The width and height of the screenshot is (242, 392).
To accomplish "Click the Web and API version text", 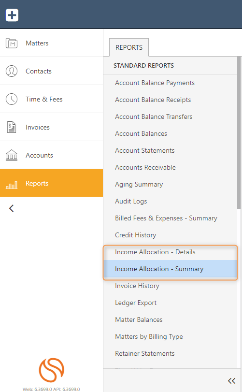I will pyautogui.click(x=51, y=389).
